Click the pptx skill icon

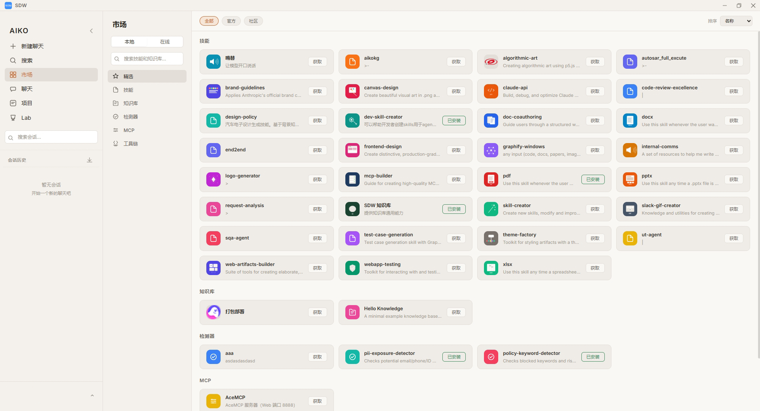tap(630, 179)
